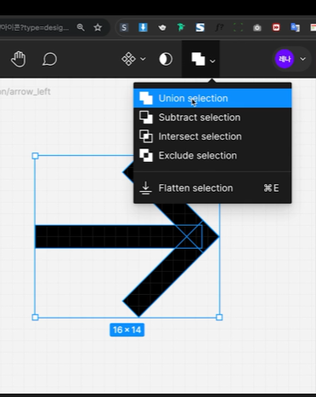Click the S extension icon
The height and width of the screenshot is (397, 316).
[124, 27]
